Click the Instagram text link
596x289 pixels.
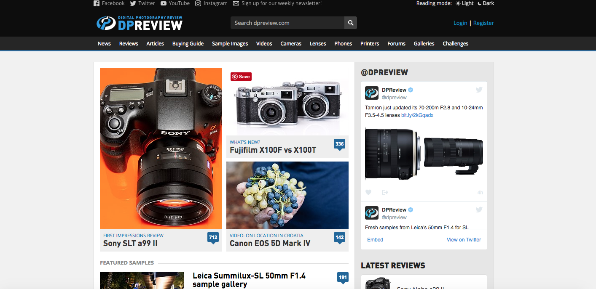[215, 3]
